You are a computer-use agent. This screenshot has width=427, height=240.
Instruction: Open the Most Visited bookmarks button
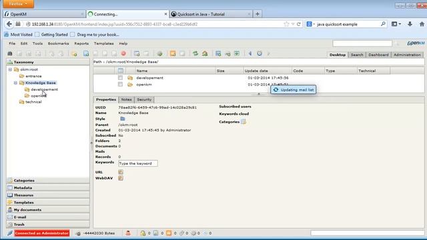point(18,35)
